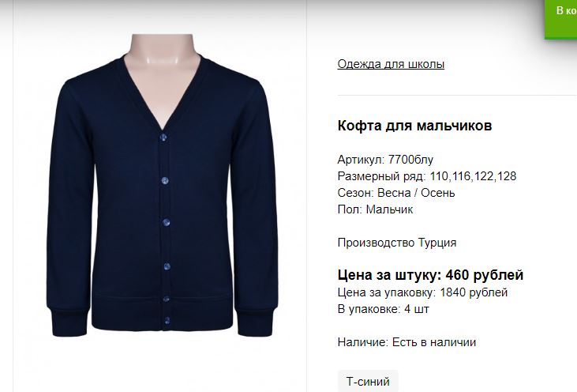Open the "Одежда для школы" category link
The image size is (577, 392).
click(x=391, y=64)
